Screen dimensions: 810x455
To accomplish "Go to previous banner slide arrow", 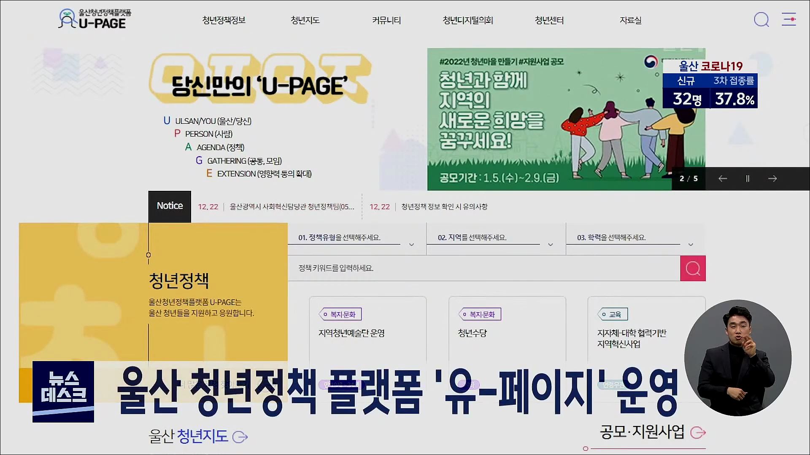I will (x=723, y=179).
